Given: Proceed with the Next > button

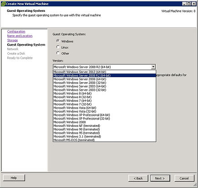Looking at the screenshot, I should pos(160,178).
